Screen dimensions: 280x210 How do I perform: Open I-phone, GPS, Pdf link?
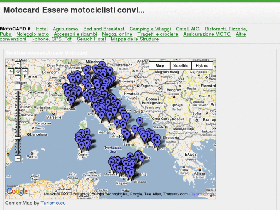52,39
